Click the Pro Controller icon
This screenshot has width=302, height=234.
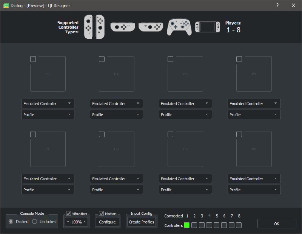(x=179, y=27)
